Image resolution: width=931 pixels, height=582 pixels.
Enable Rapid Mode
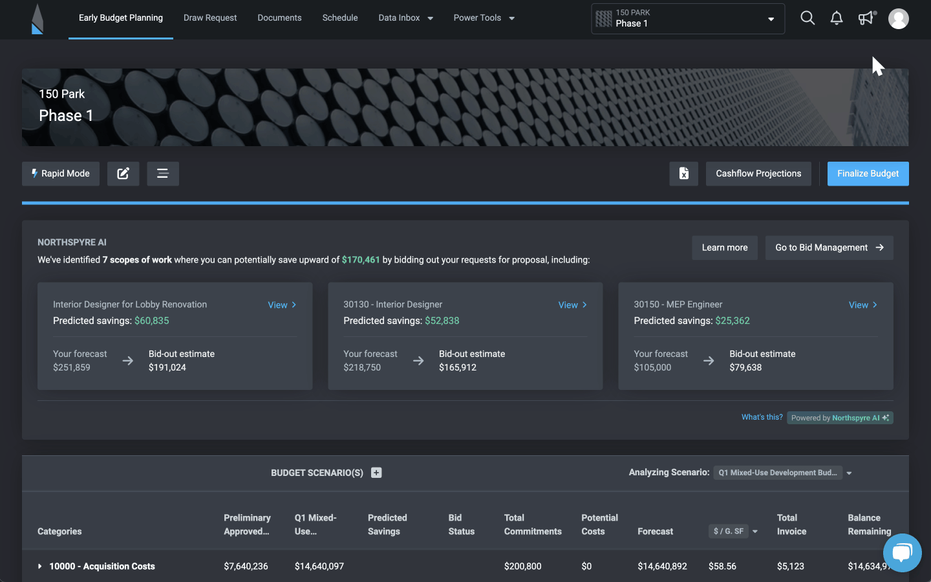(61, 173)
